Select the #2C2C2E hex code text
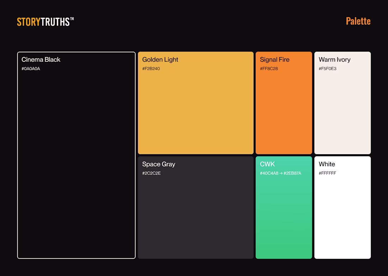 (x=151, y=173)
